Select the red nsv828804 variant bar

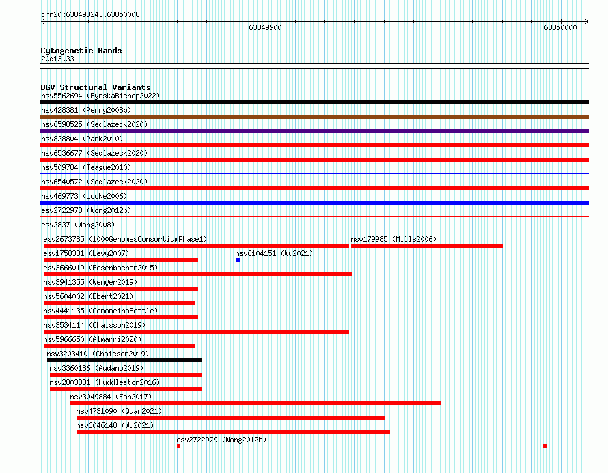[314, 145]
